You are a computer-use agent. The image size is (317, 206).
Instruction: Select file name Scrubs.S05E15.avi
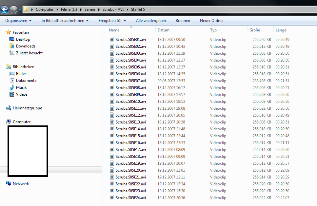pyautogui.click(x=130, y=136)
